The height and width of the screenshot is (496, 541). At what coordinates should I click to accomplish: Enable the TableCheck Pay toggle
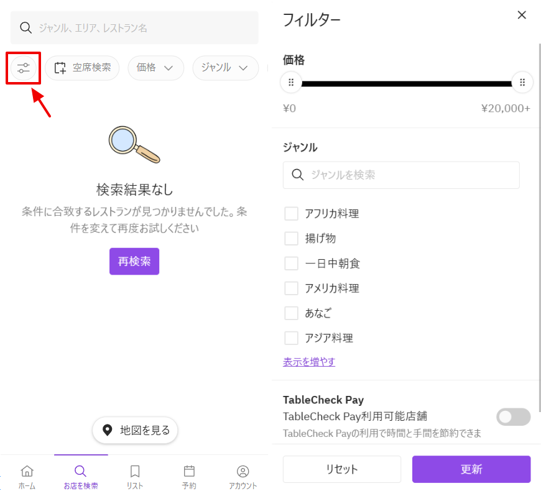(513, 417)
